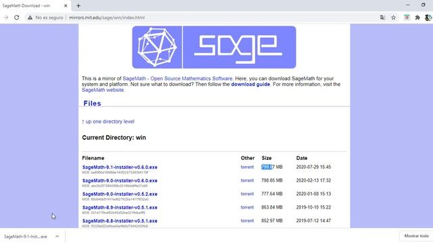Download SageMath-9.1-installer-v0.6.0.exe

coord(120,167)
